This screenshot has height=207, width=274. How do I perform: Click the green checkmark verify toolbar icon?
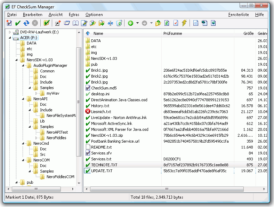(18, 23)
